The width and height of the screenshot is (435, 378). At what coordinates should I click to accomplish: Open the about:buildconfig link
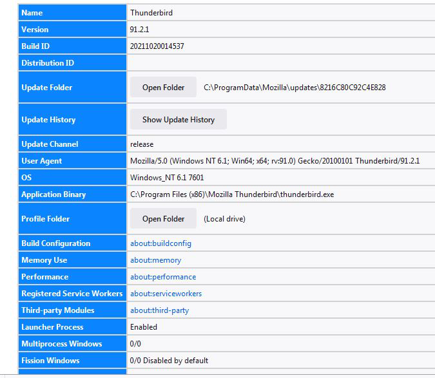point(160,243)
